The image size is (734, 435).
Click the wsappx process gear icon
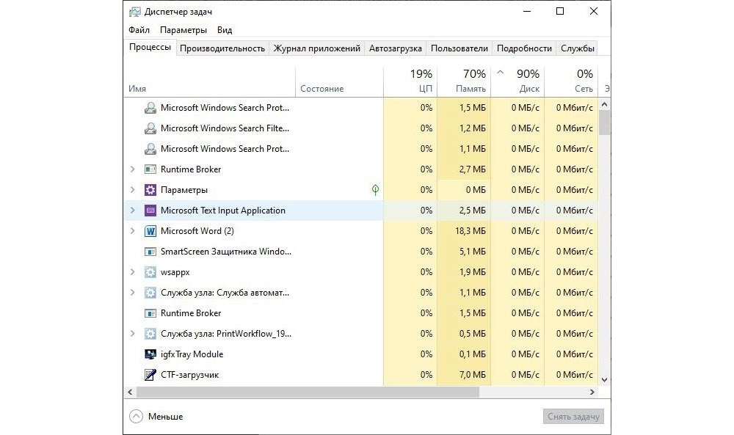(150, 272)
